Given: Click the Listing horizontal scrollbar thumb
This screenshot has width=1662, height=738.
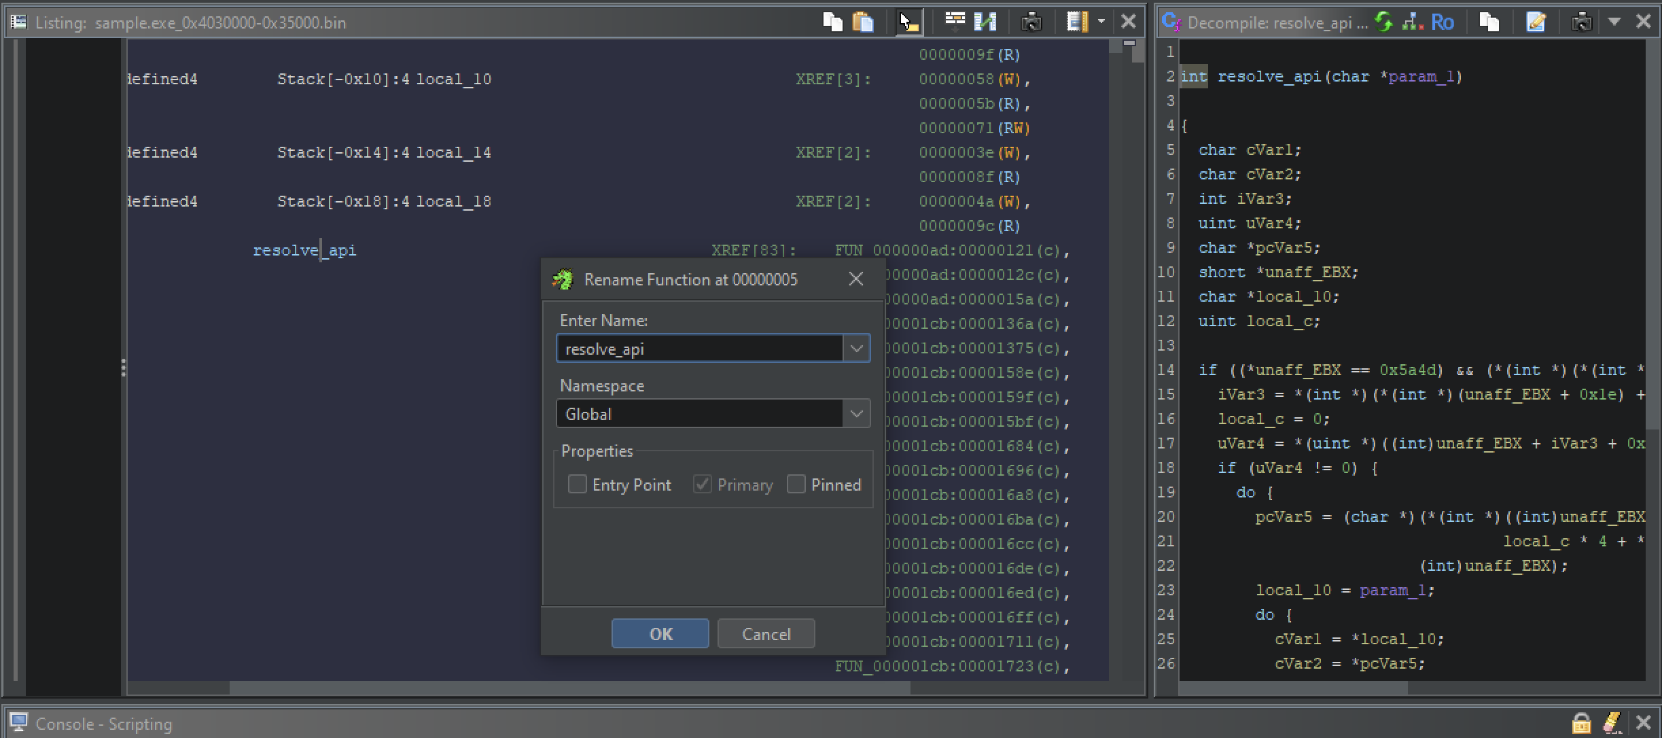Looking at the screenshot, I should 569,688.
